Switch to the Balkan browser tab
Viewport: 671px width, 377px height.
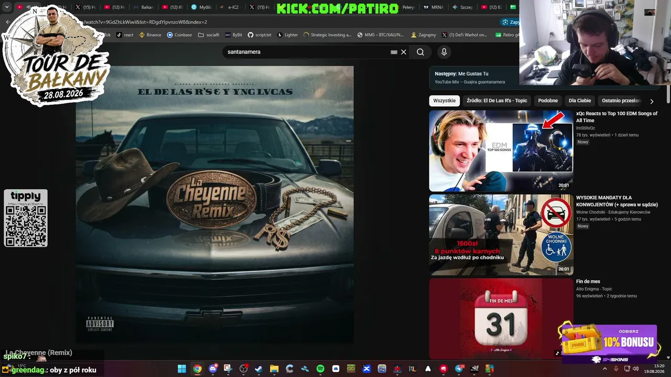pos(143,7)
